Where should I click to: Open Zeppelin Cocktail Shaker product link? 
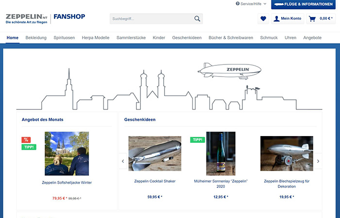pyautogui.click(x=155, y=181)
